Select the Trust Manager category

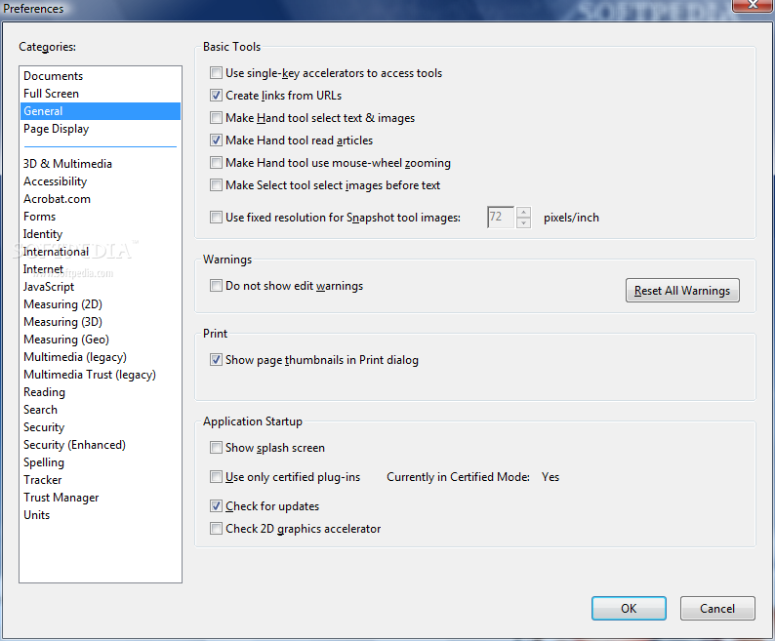[101, 498]
